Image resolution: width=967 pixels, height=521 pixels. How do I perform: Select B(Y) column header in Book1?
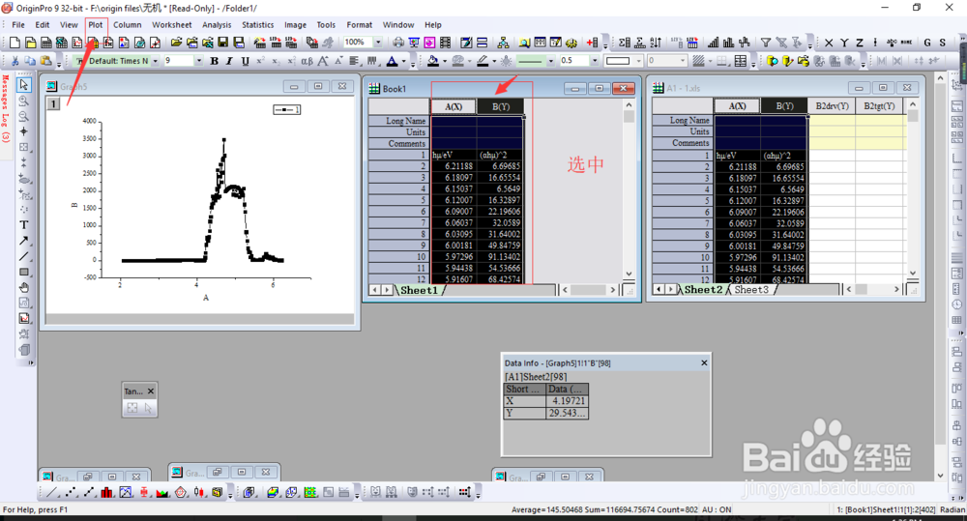point(501,106)
